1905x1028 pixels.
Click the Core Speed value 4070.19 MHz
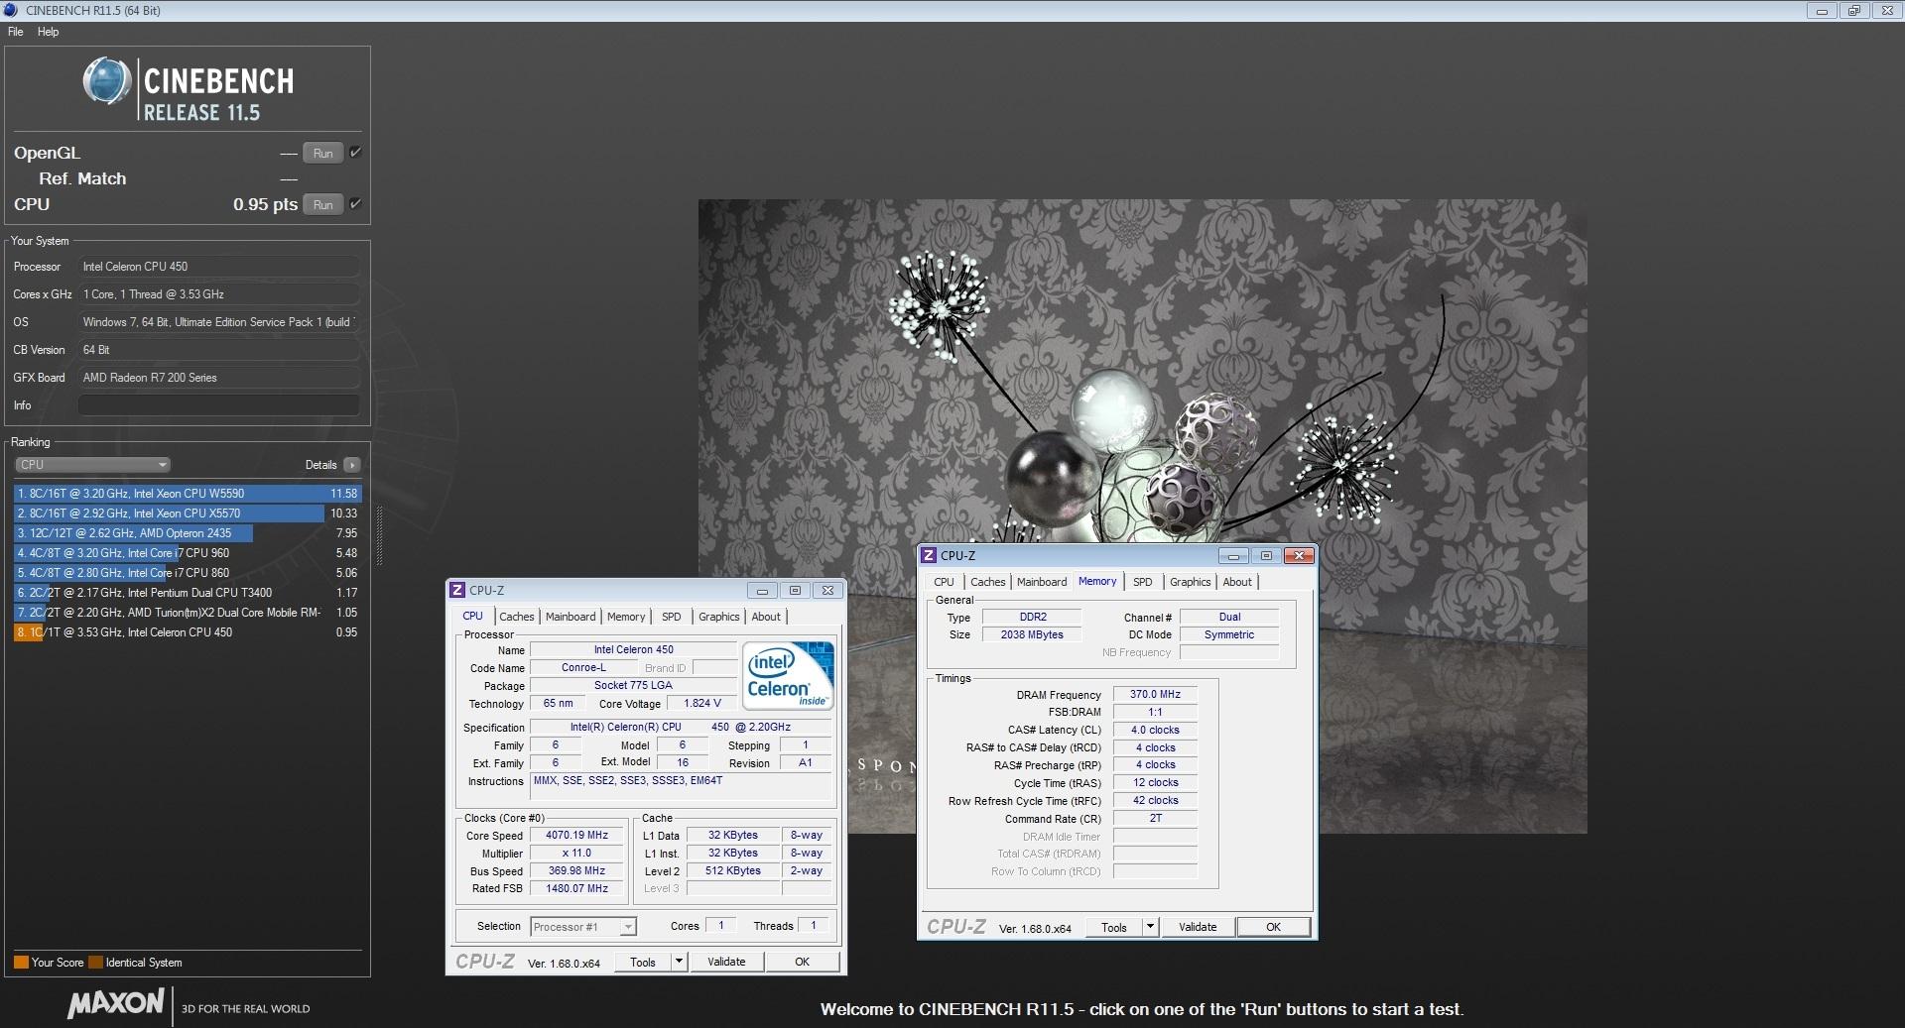coord(576,836)
